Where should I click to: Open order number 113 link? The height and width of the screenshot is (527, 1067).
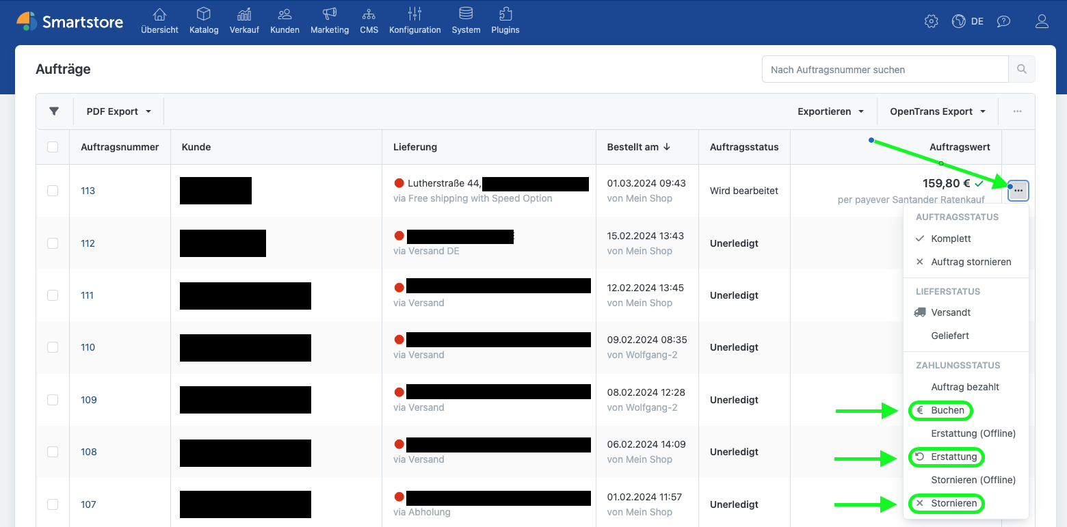[x=88, y=191]
